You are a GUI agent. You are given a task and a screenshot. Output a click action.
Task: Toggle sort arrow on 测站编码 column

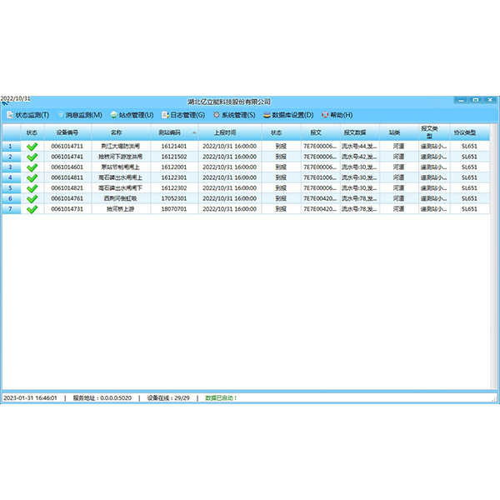[x=194, y=132]
